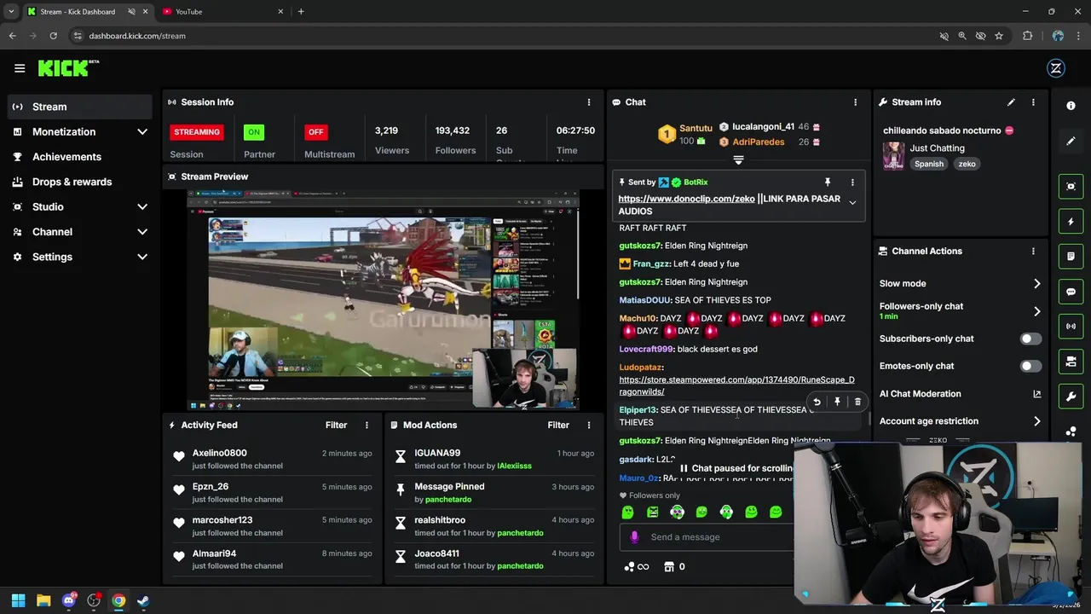
Task: Open Ludopataz's Steam store link
Action: click(736, 386)
